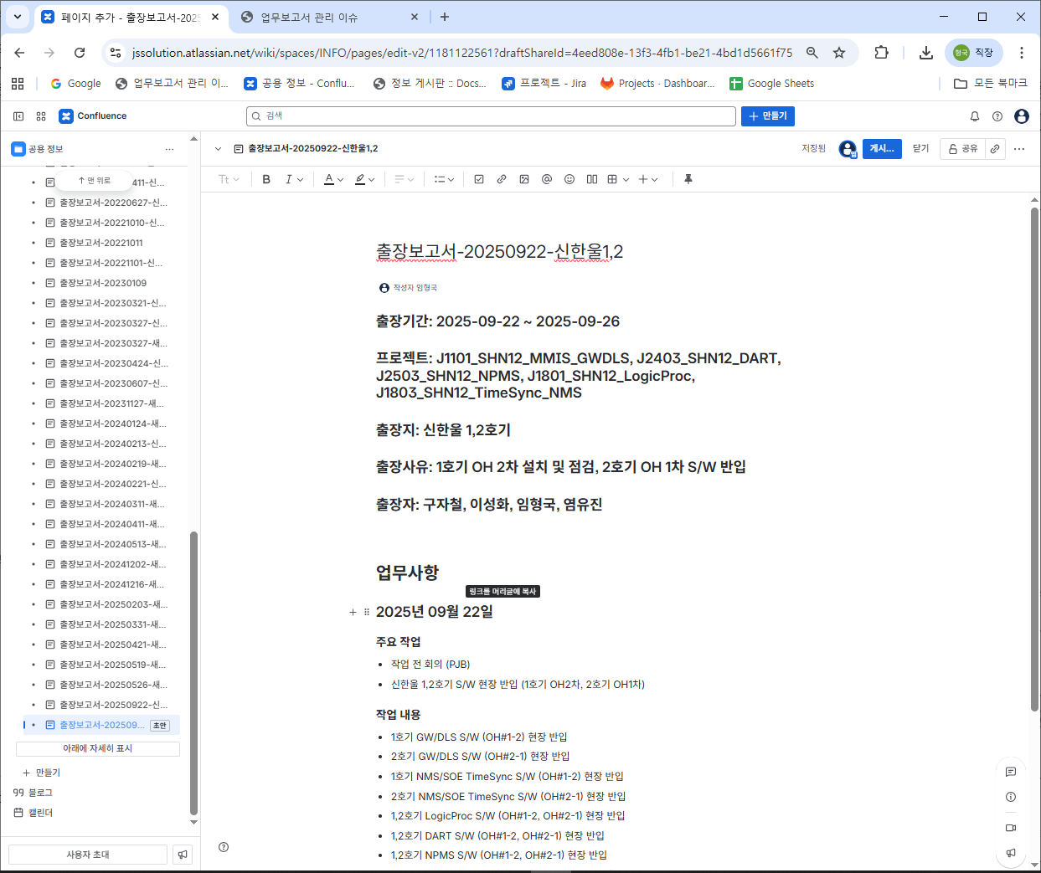Click the 닫기 button to close editor

tap(920, 148)
